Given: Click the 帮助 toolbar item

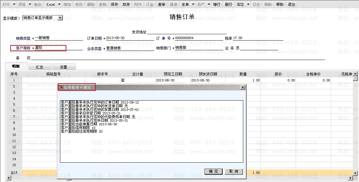Looking at the screenshot, I should pos(280,4).
